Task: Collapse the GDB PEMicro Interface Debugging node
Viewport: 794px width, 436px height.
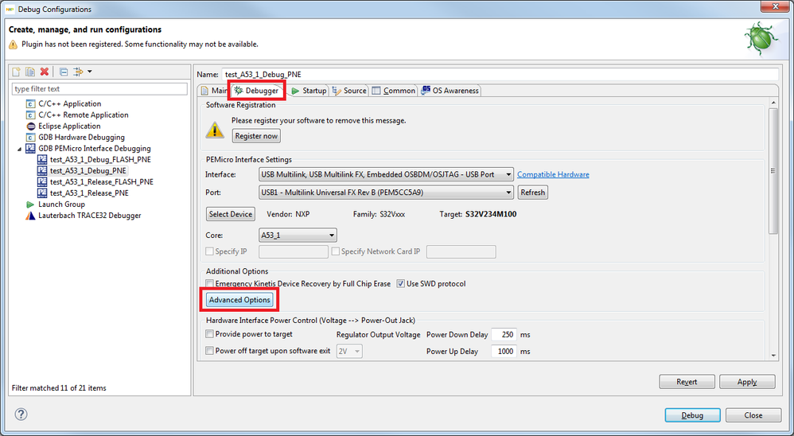Action: (20, 149)
